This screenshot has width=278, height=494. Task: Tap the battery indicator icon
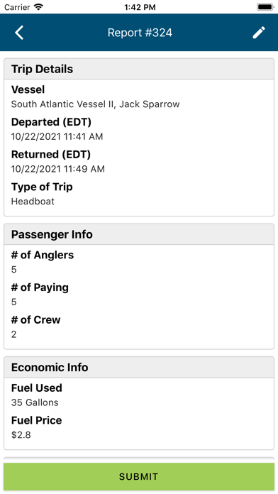pos(265,7)
